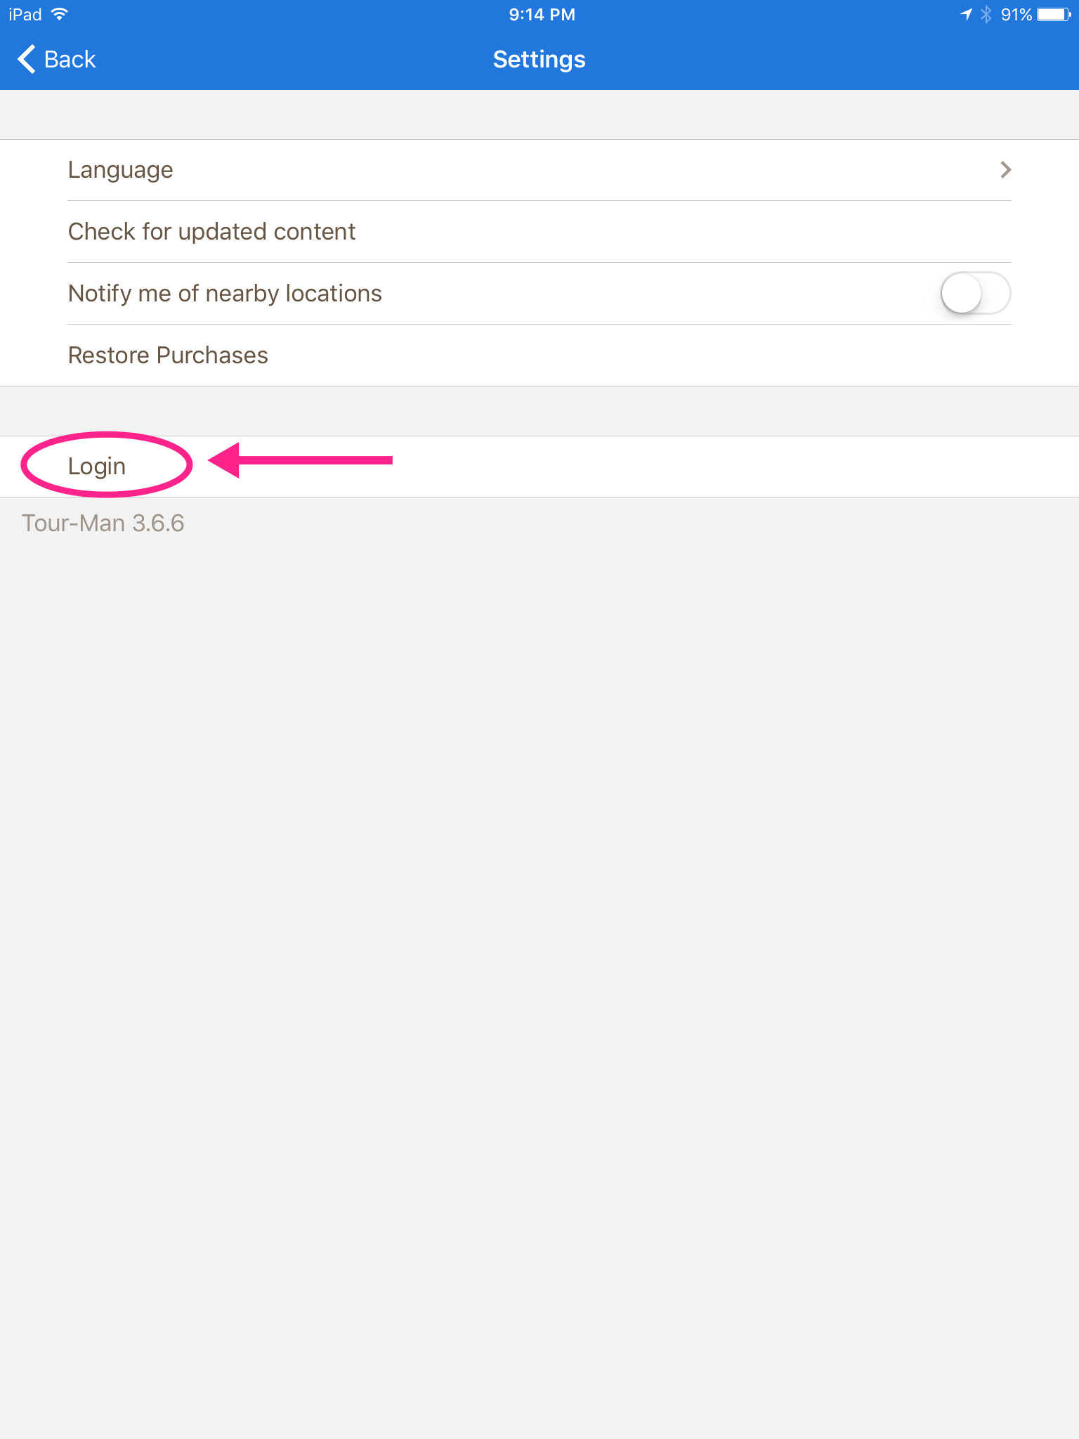Tap the Settings title in header
The height and width of the screenshot is (1439, 1079).
[x=539, y=60]
